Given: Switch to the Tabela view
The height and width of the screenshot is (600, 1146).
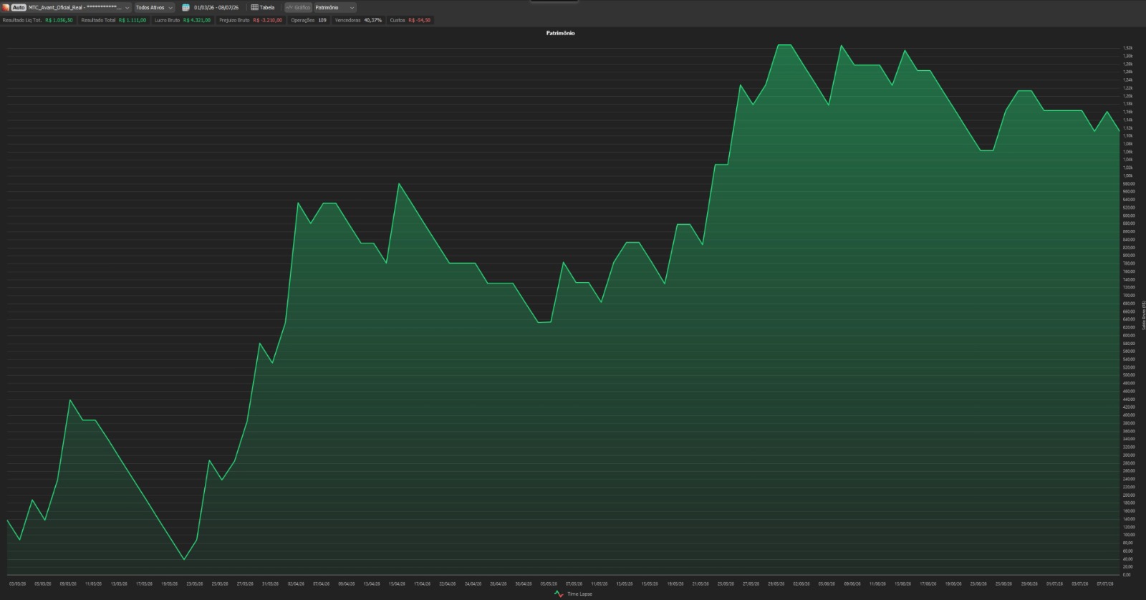Looking at the screenshot, I should point(263,7).
